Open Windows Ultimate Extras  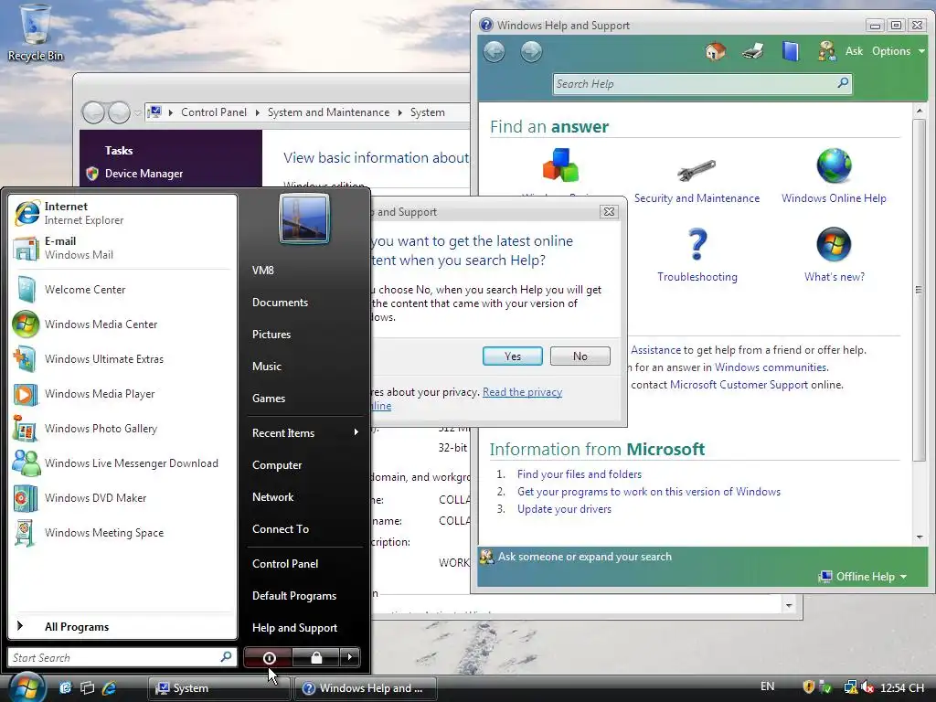(x=122, y=358)
